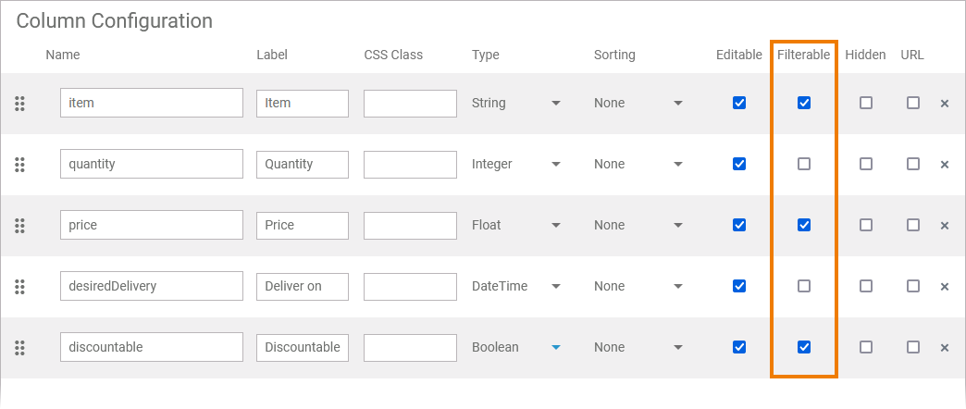Image resolution: width=966 pixels, height=409 pixels.
Task: Click the drag handle of the desiredDelivery row
Action: pyautogui.click(x=19, y=287)
